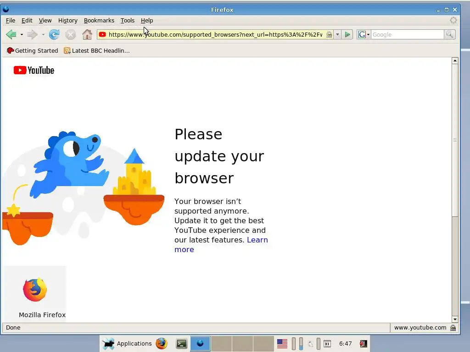
Task: Click the US flag keyboard layout icon
Action: pos(282,344)
